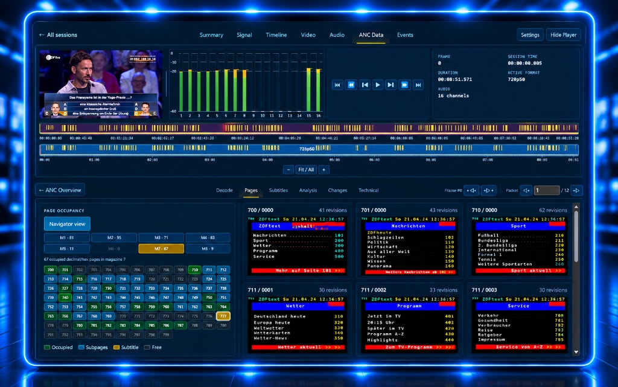Open page 710 / 0000 Sport thumbnail
The image size is (618, 387).
pyautogui.click(x=519, y=246)
